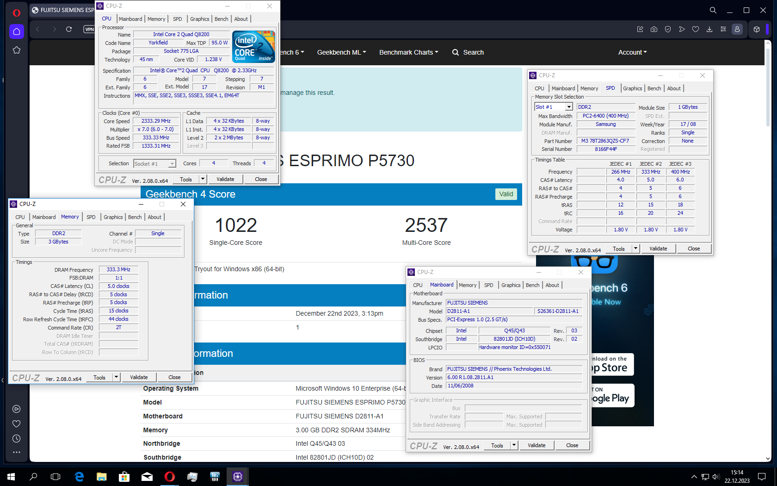Click Validate in CPU tab window

[225, 179]
